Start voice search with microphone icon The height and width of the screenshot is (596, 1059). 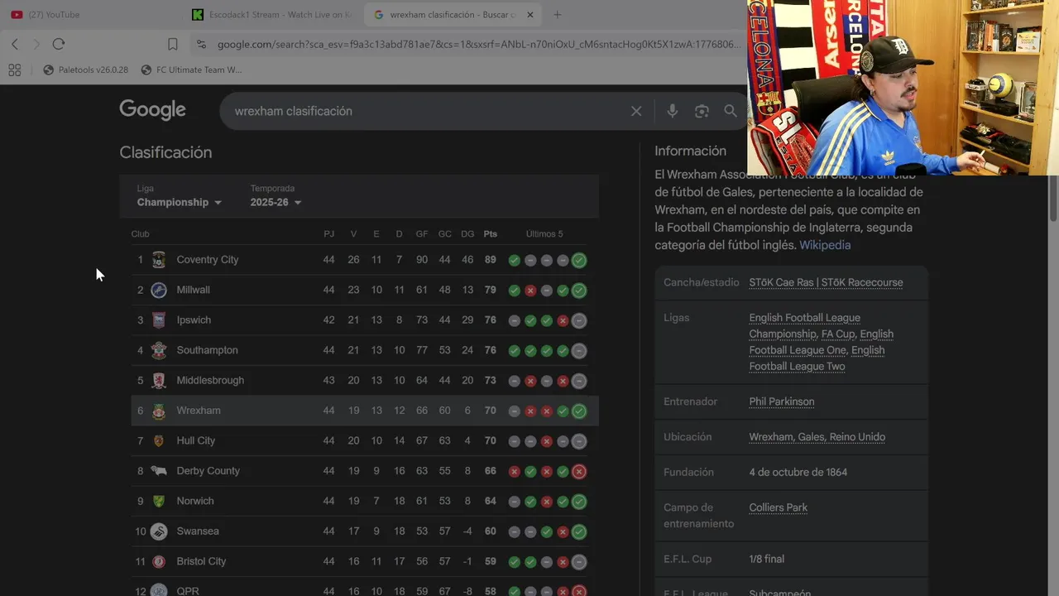(x=673, y=111)
